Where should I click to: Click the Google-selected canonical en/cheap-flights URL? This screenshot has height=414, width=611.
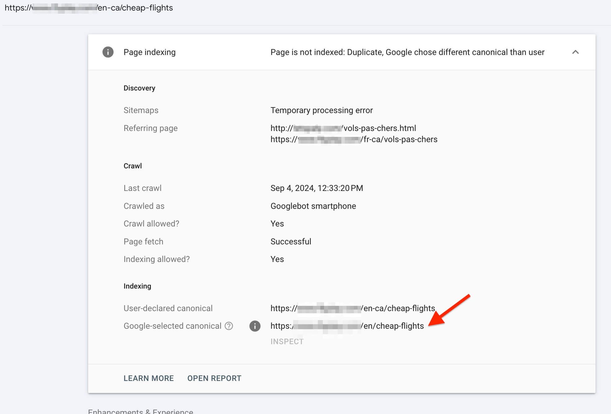point(347,326)
